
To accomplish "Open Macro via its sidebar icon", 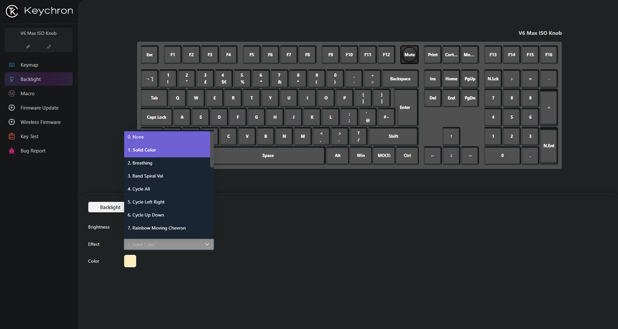I will (11, 93).
